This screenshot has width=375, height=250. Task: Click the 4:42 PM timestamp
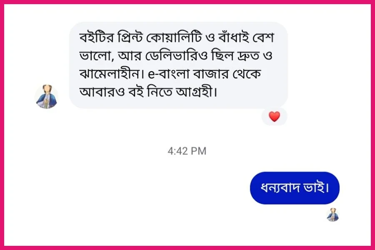[x=187, y=151]
